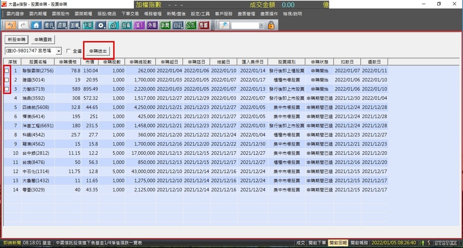Click the 申購送出 submit button
Viewport: 463px width, 248px height.
pyautogui.click(x=98, y=51)
